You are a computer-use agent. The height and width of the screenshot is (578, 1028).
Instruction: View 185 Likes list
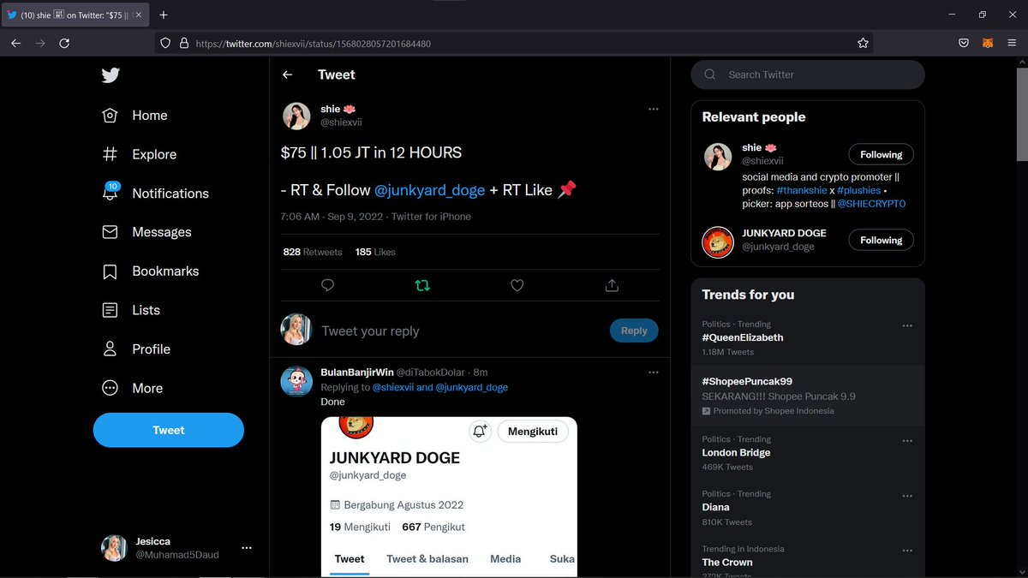pos(375,252)
